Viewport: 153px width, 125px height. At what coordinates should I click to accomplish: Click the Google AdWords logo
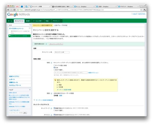click(18, 14)
